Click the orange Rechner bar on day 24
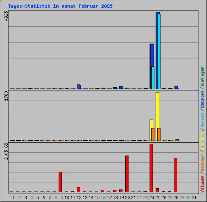Viewport: 207px width, 202px height. coord(153,135)
